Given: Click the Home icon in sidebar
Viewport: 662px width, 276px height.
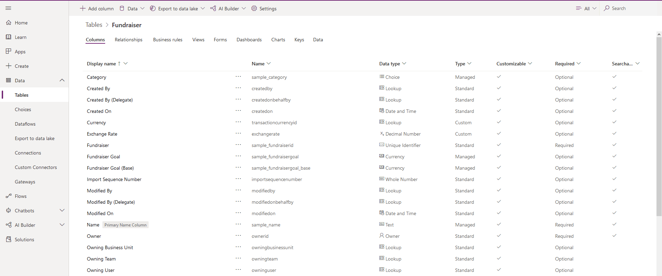Looking at the screenshot, I should (x=9, y=23).
